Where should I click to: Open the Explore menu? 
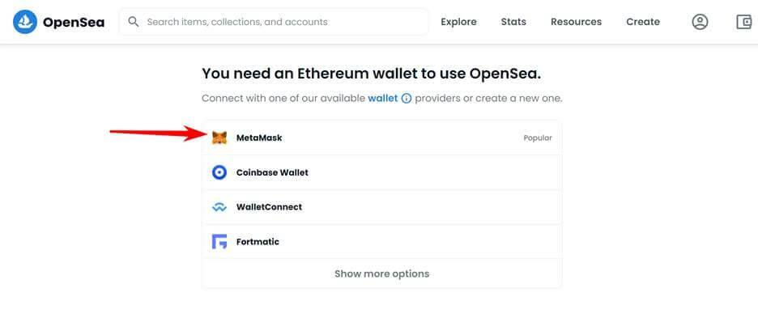(458, 22)
